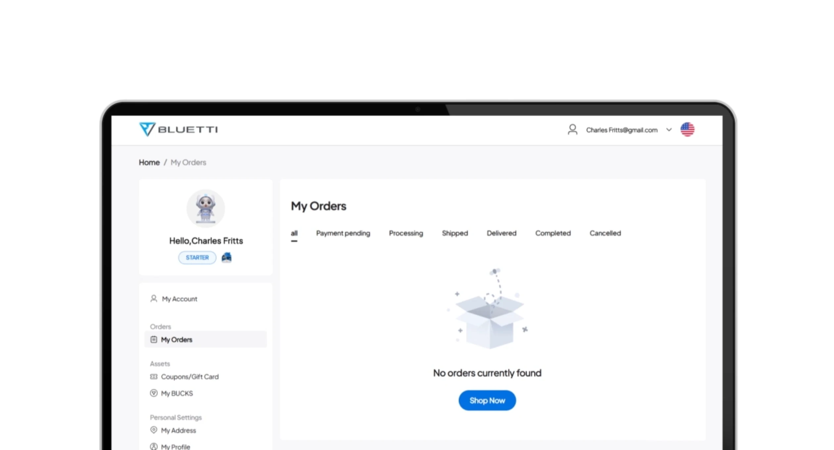Click the My Account person icon
Image resolution: width=834 pixels, height=450 pixels.
(x=154, y=299)
